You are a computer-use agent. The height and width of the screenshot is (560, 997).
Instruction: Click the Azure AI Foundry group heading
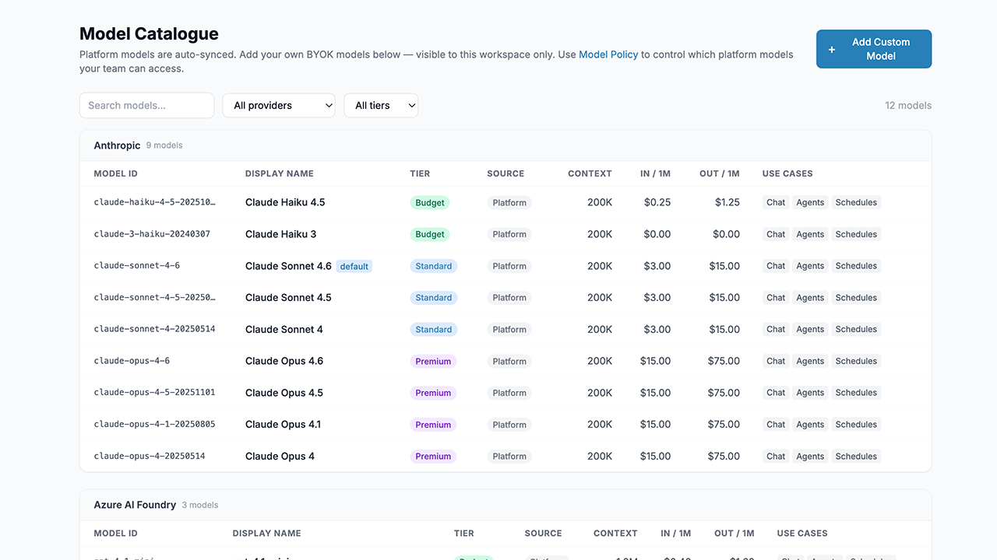click(x=135, y=505)
